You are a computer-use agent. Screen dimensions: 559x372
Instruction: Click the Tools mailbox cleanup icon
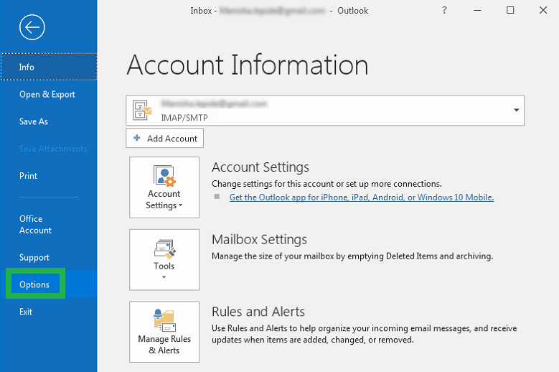click(165, 248)
